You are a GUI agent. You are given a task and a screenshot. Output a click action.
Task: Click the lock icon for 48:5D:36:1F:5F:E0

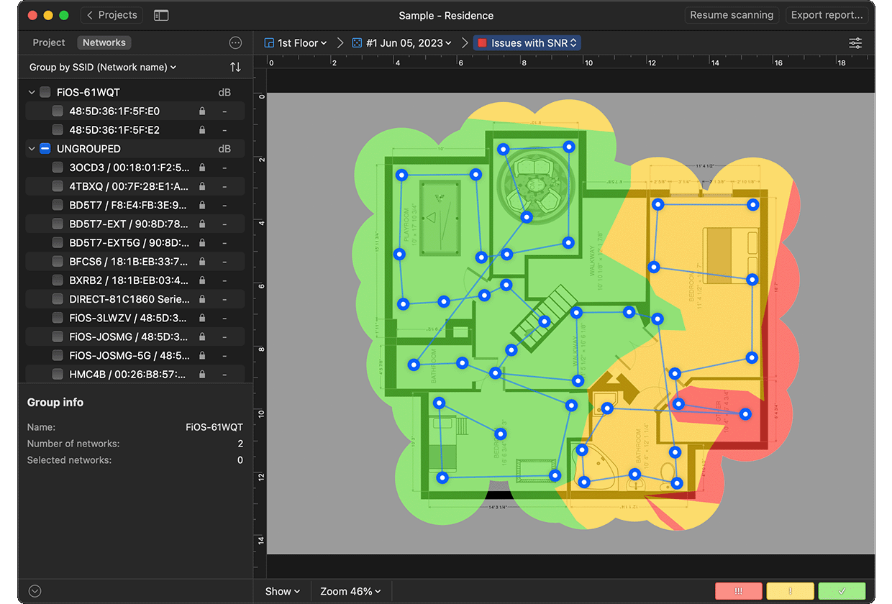[202, 111]
